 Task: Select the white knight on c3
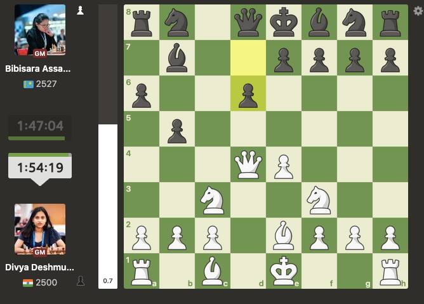click(212, 200)
